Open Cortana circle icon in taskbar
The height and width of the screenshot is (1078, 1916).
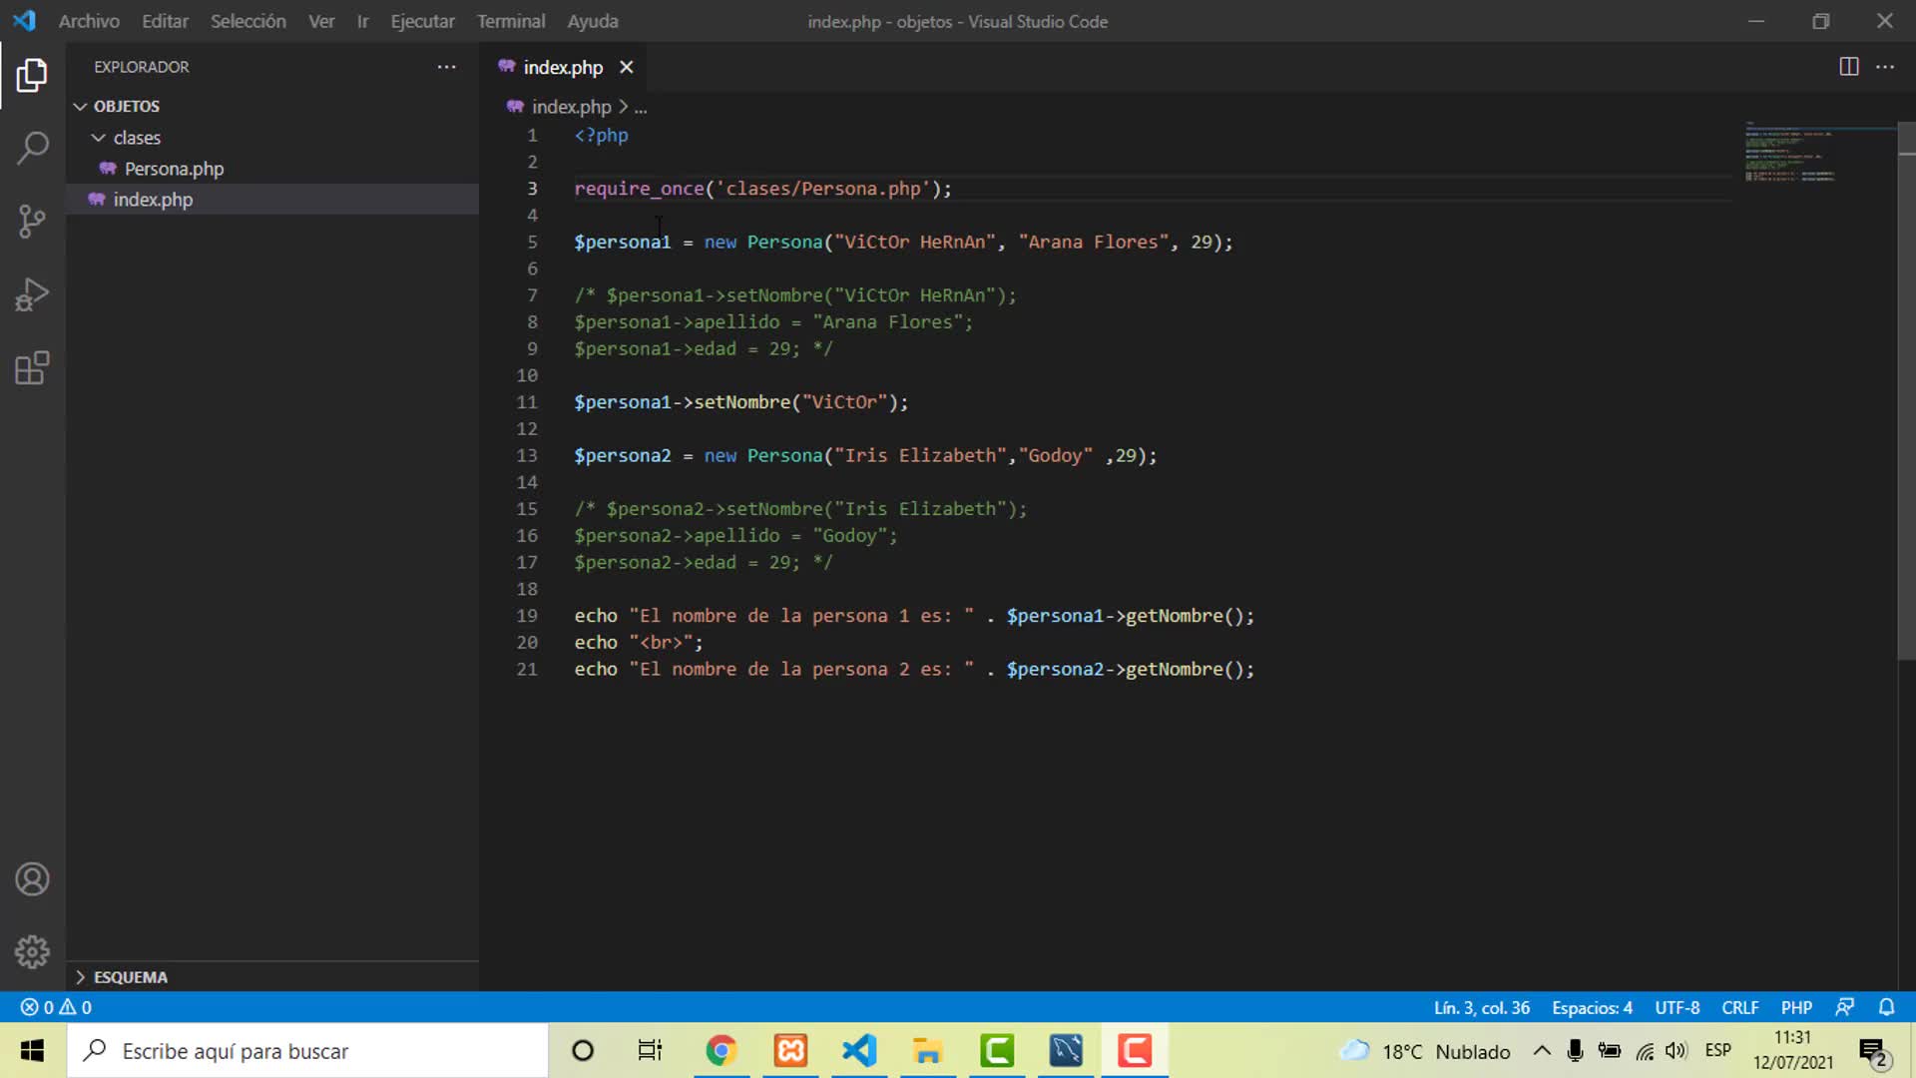point(583,1050)
